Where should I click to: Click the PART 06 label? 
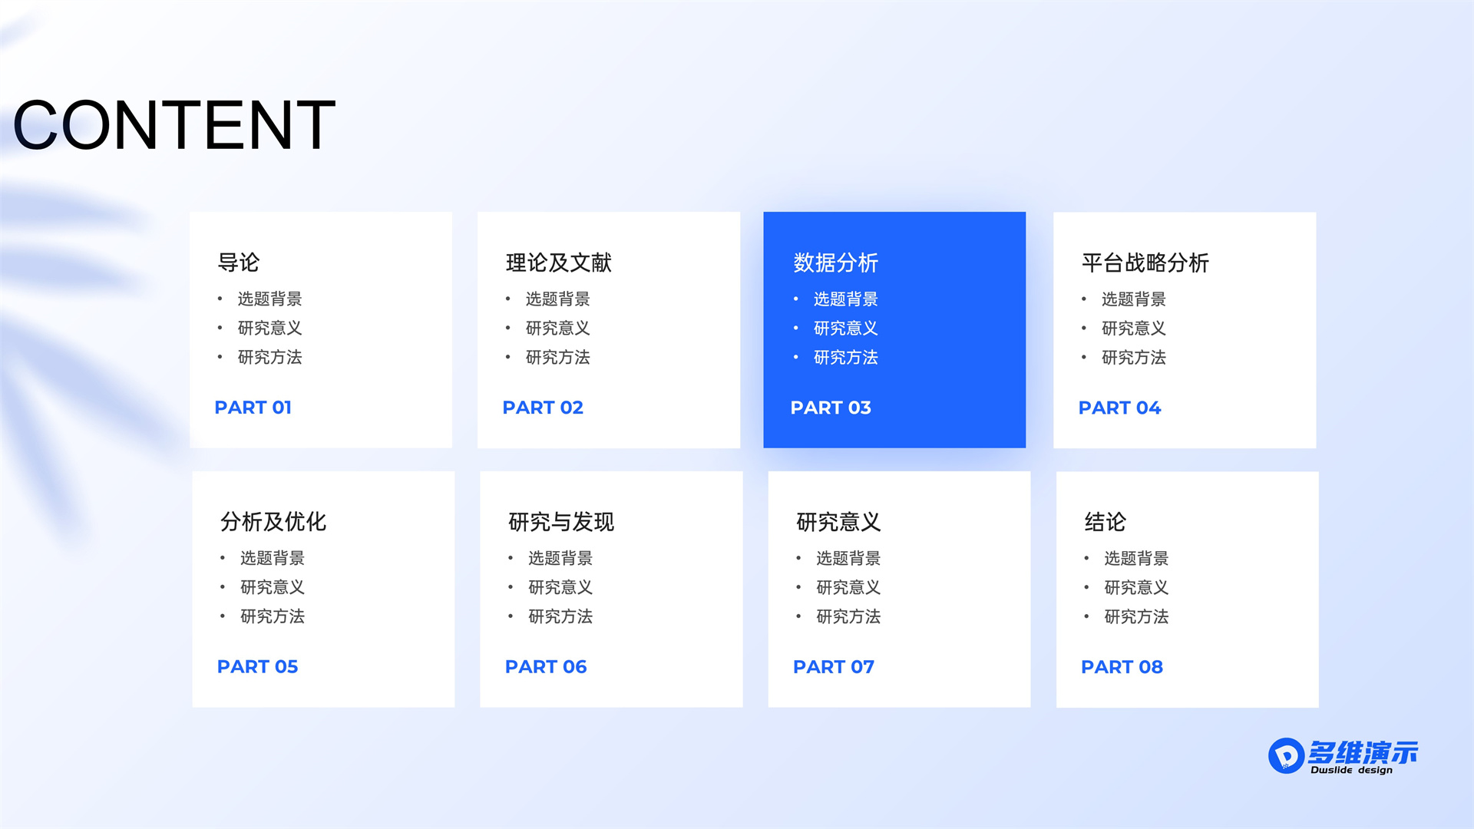click(x=546, y=666)
